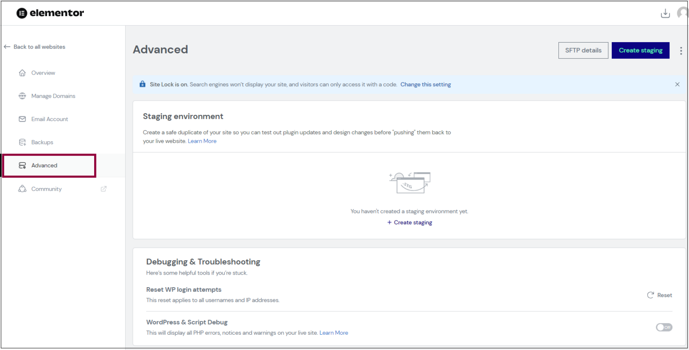Screen dimensions: 689x350
Task: Toggle WordPress & Script Debug switch
Action: pos(664,328)
